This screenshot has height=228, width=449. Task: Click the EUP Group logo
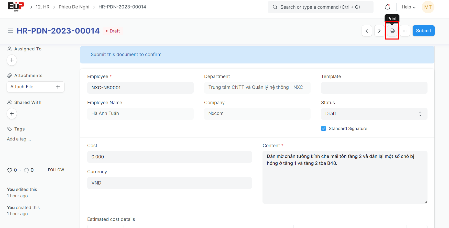[x=16, y=7]
